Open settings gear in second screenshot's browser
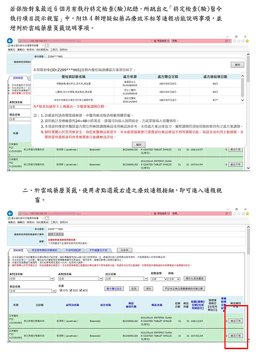The width and height of the screenshot is (256, 352). click(243, 214)
